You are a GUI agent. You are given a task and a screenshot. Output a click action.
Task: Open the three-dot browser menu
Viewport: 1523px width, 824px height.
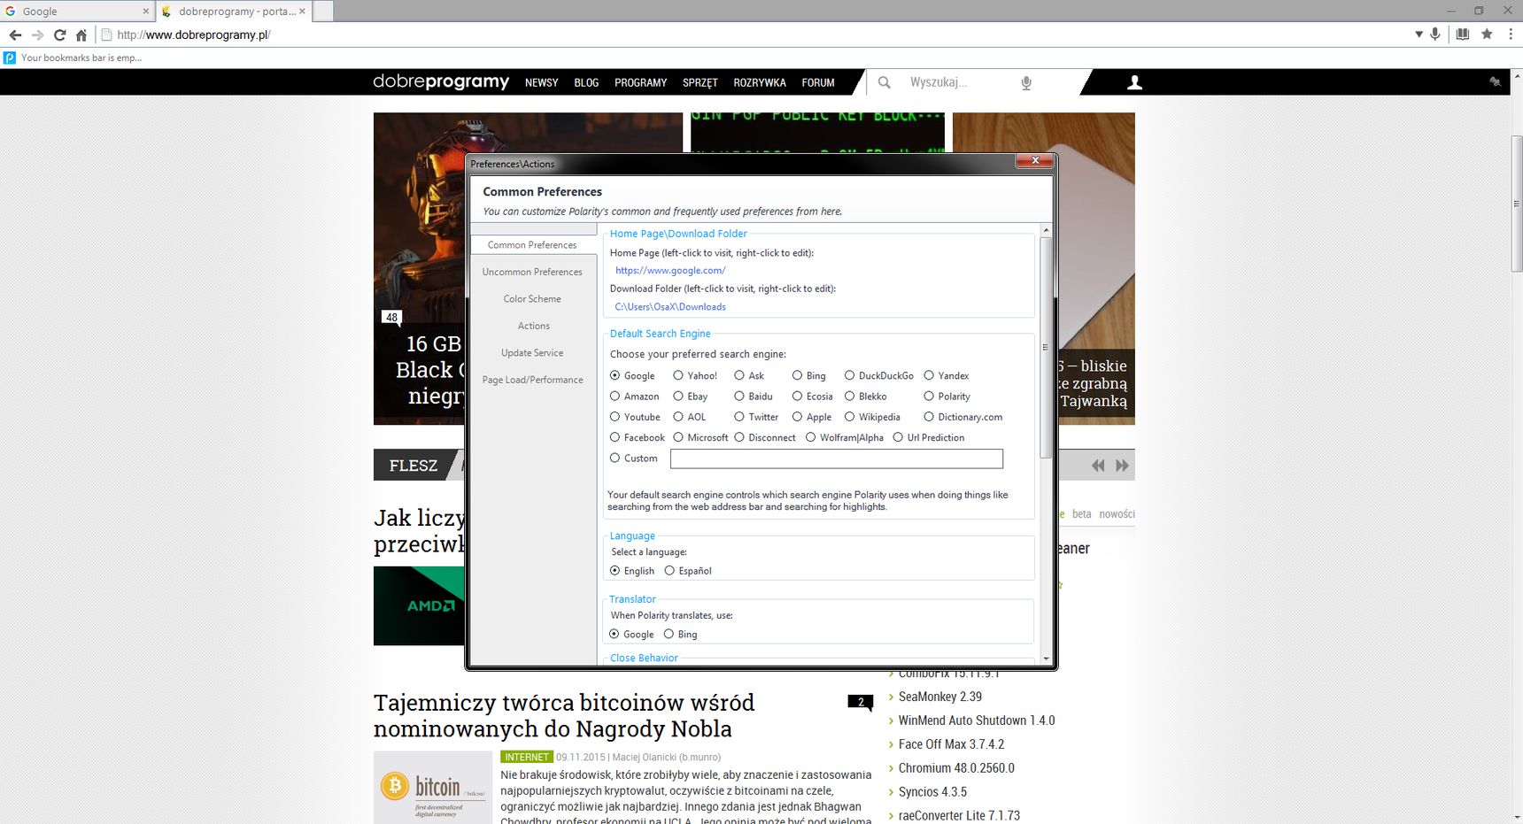(1511, 34)
